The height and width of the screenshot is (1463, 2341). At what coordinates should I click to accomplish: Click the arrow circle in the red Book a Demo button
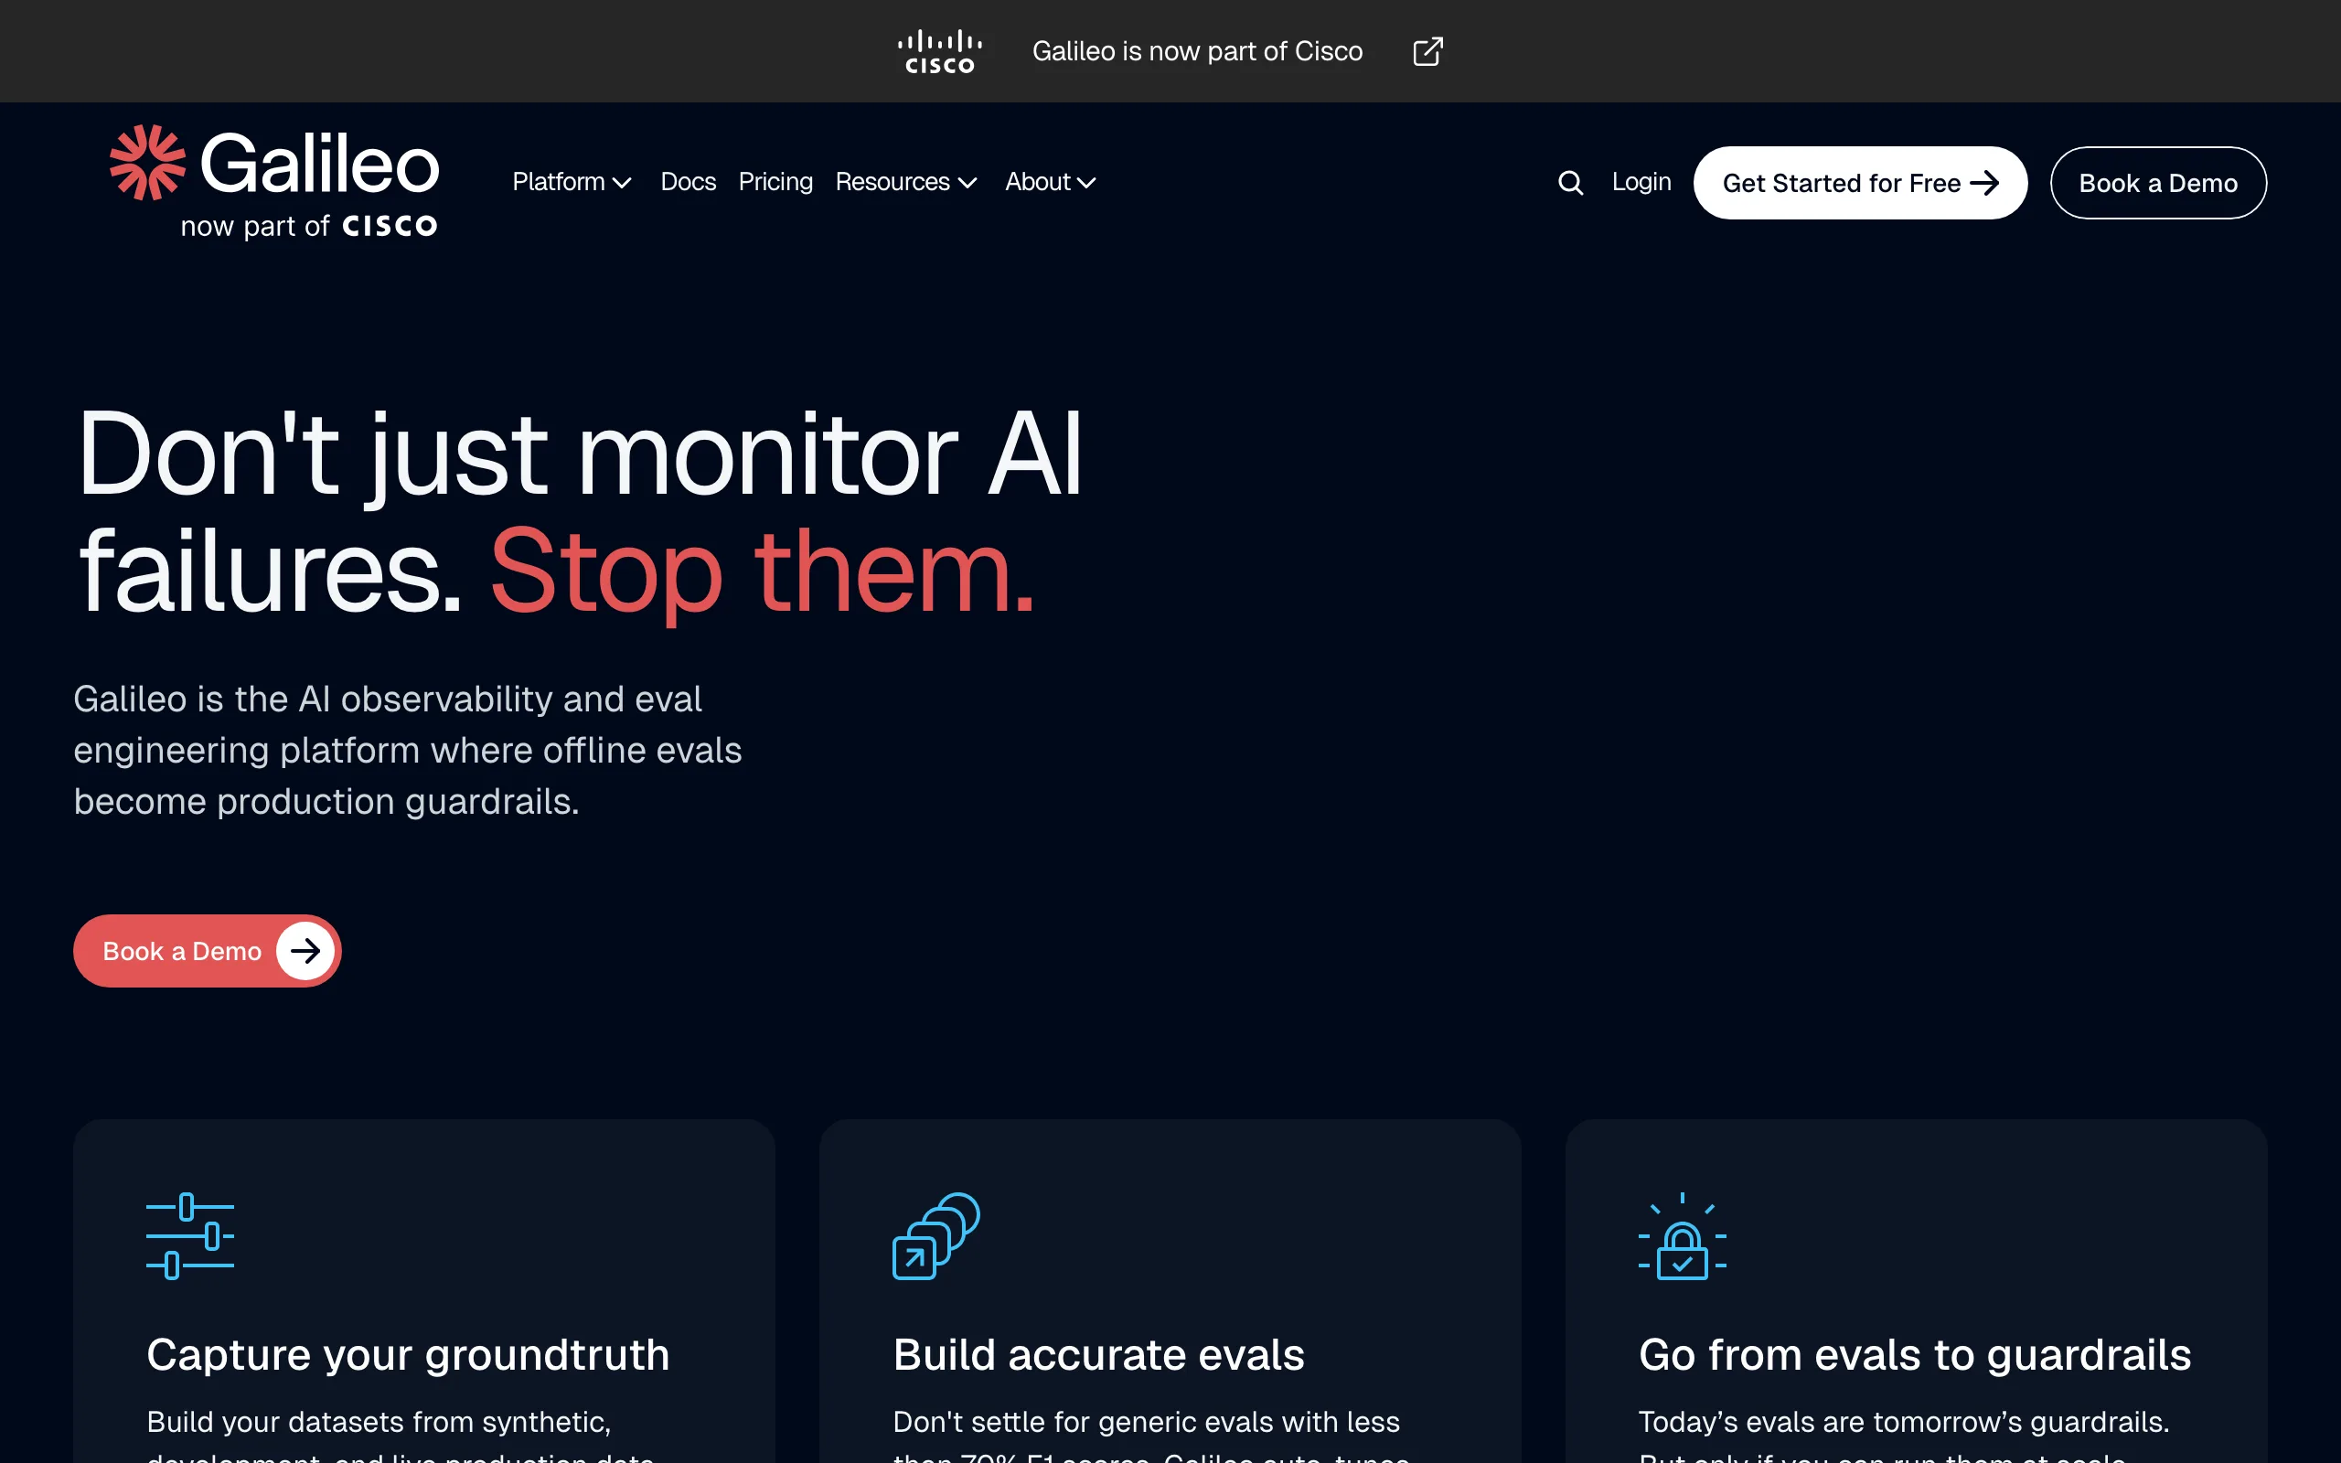click(x=305, y=951)
